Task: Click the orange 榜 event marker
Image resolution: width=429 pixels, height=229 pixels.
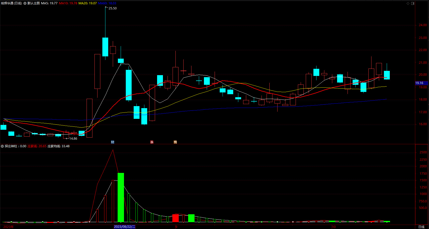Action: coord(175,142)
